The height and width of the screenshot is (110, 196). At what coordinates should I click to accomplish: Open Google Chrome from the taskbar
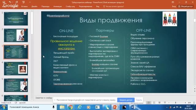pyautogui.click(x=71, y=107)
